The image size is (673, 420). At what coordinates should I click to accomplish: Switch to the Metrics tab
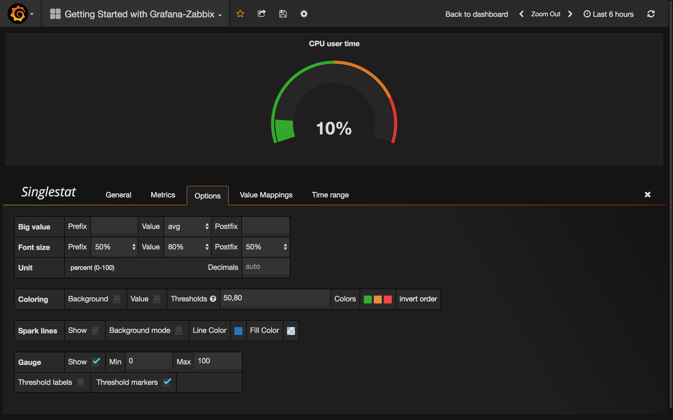point(163,195)
